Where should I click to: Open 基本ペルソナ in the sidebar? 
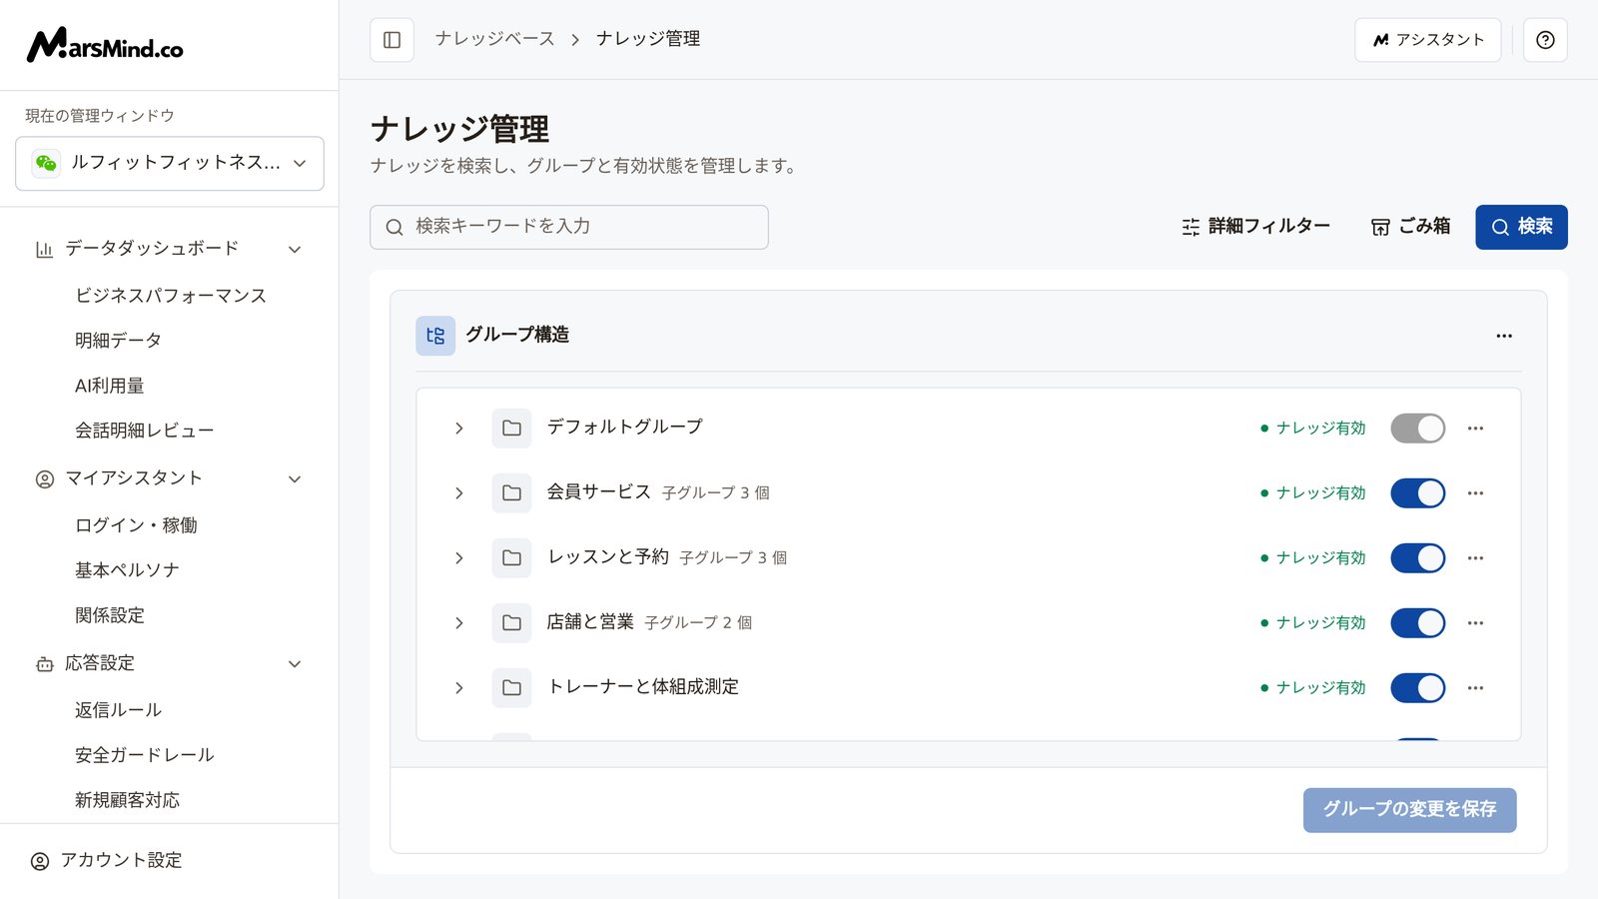click(x=128, y=570)
